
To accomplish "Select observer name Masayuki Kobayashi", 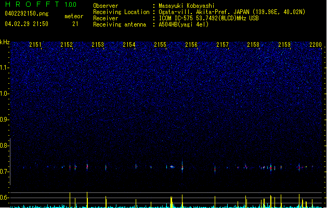I will 187,6.
